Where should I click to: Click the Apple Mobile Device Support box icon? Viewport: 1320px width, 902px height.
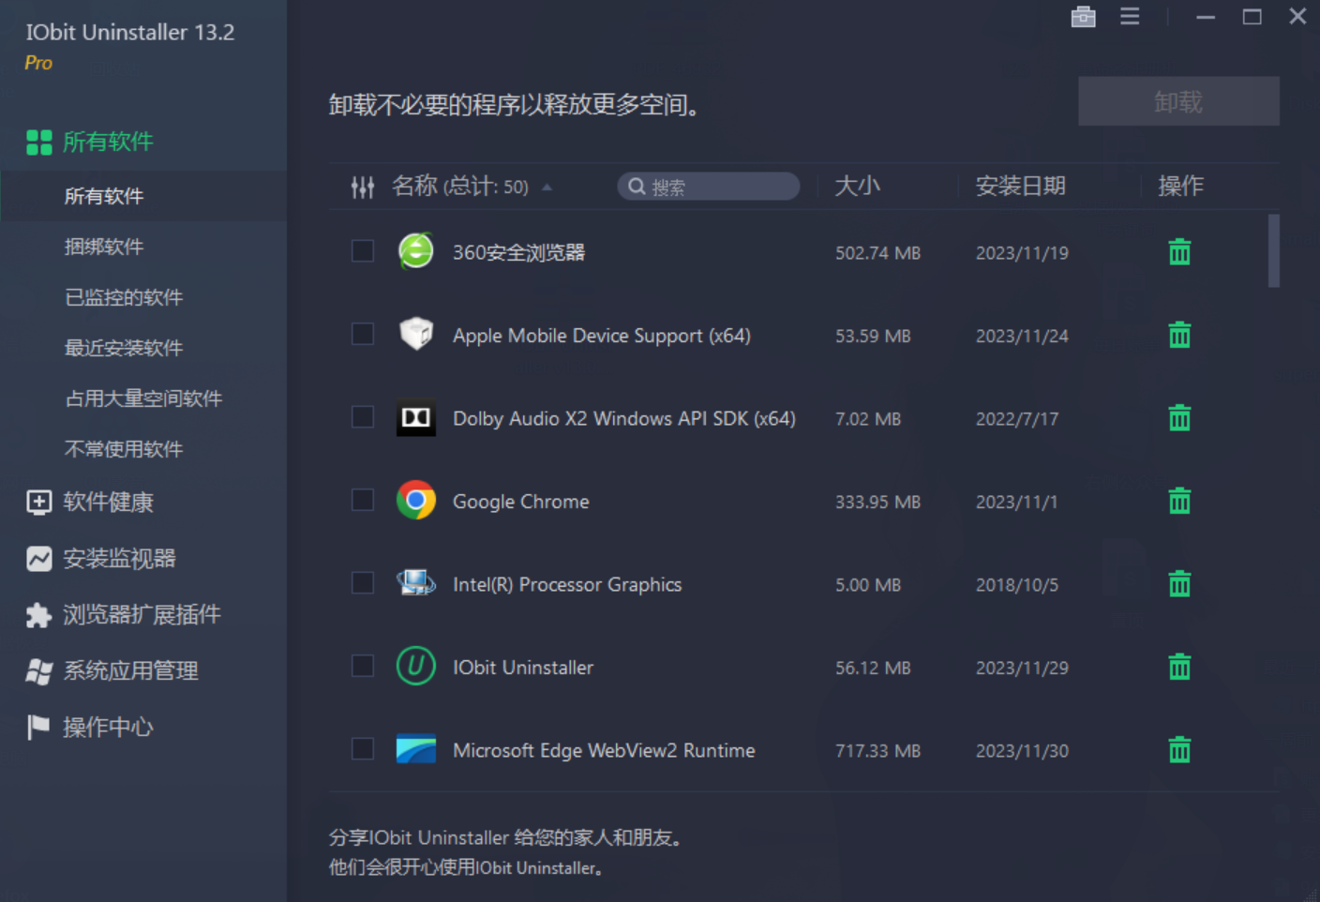(415, 334)
